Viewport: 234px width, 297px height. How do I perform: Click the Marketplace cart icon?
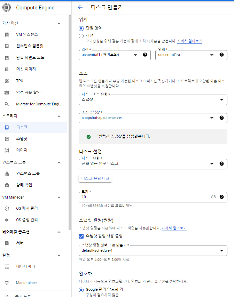point(7,283)
